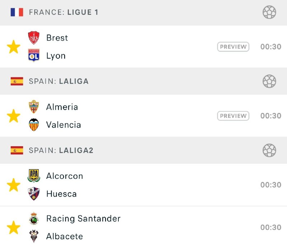Click the soccer ball icon in LaLiga2 header
This screenshot has width=287, height=248.
(269, 151)
